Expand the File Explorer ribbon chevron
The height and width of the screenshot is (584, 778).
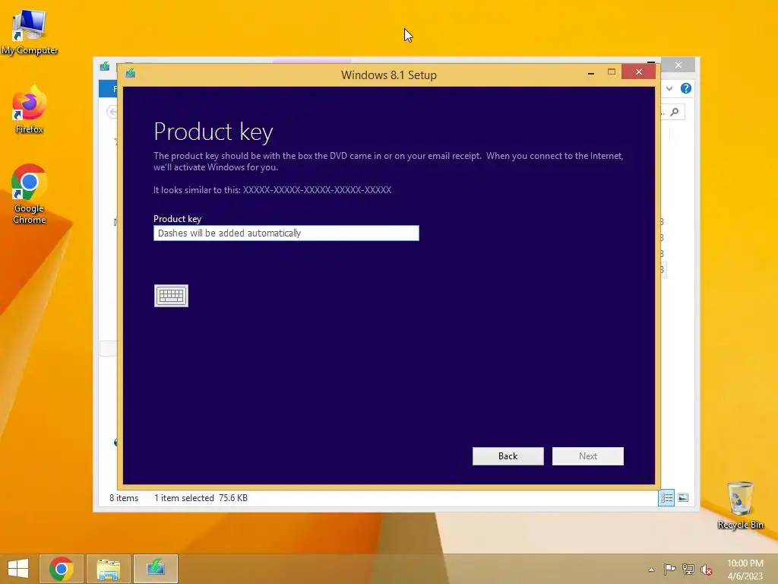pos(669,88)
